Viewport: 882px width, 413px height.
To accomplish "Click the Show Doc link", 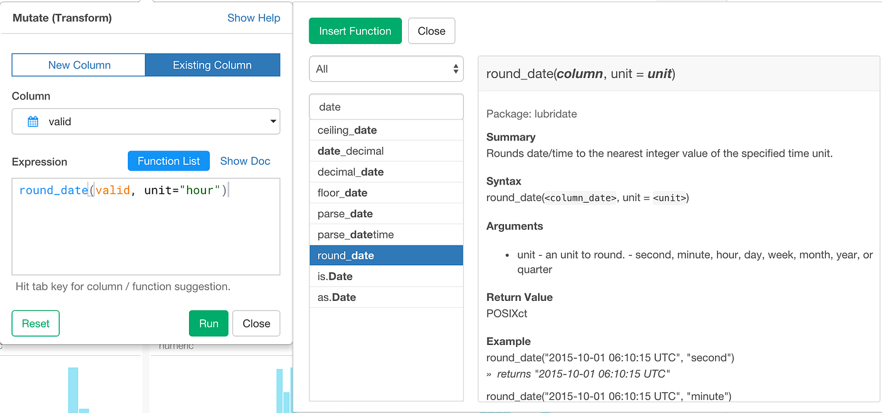I will click(245, 161).
